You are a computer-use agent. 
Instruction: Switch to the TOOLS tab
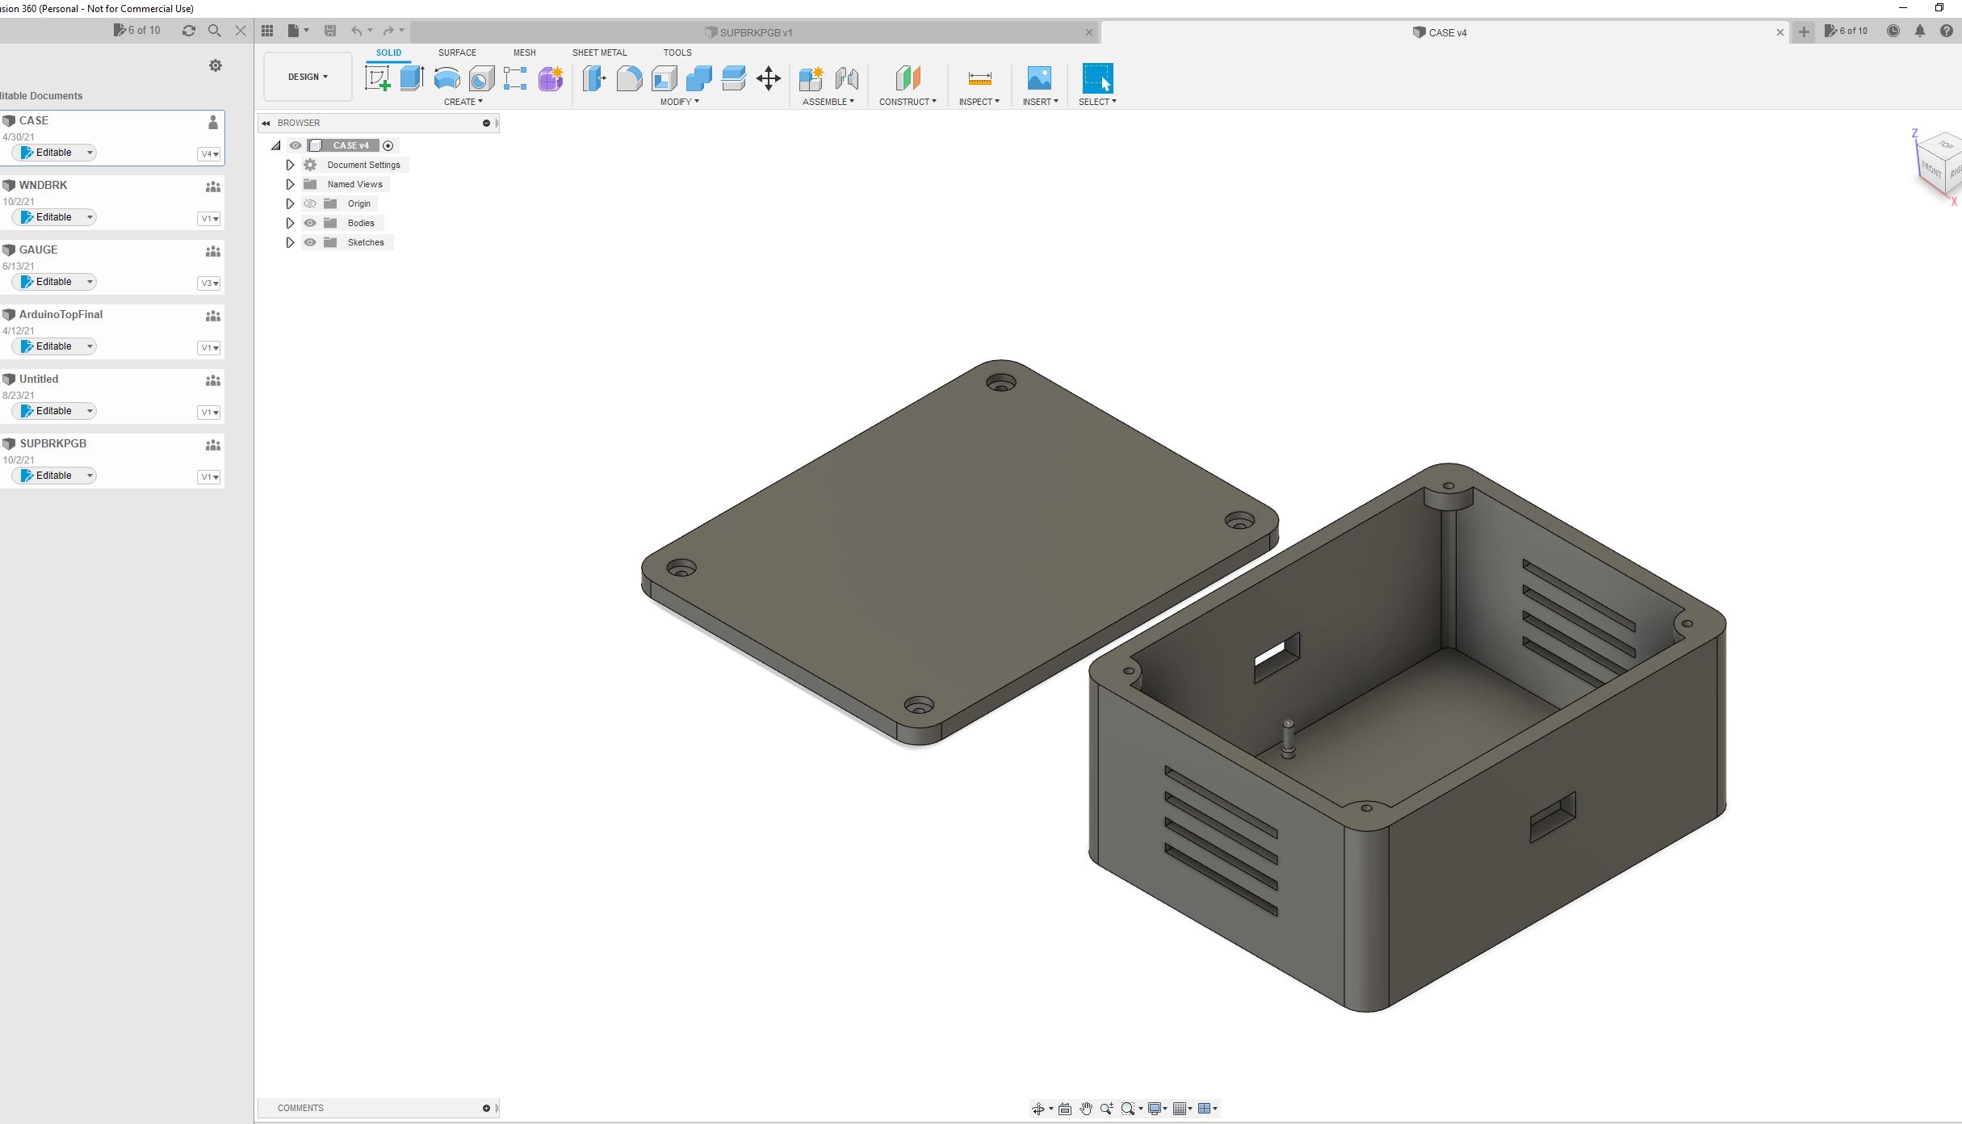677,52
